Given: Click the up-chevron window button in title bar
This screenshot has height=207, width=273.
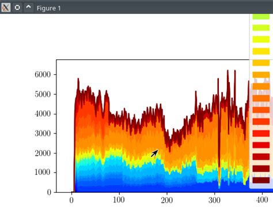Looking at the screenshot, I should [x=29, y=7].
